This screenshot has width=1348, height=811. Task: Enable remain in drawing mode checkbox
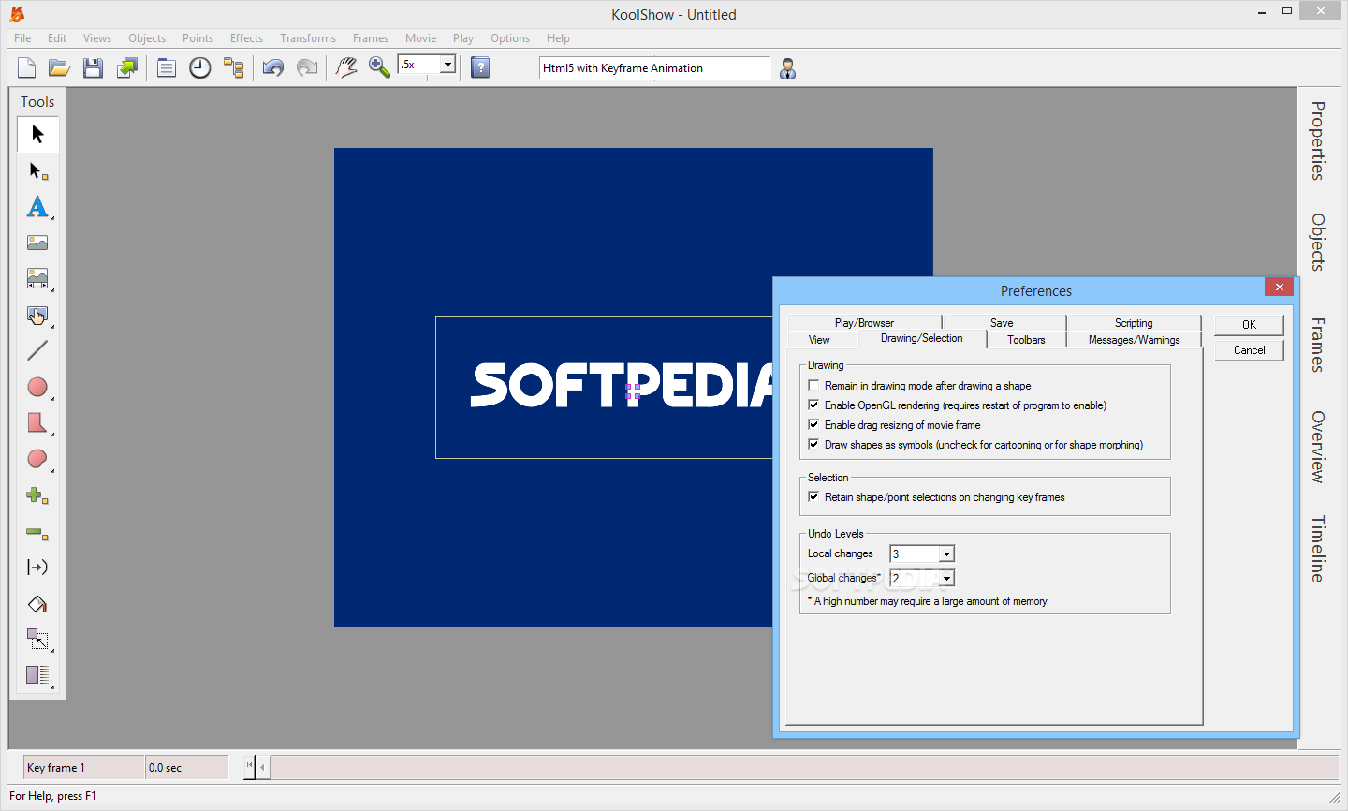point(813,385)
